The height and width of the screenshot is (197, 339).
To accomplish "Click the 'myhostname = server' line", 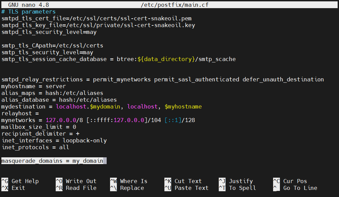I will coord(34,86).
